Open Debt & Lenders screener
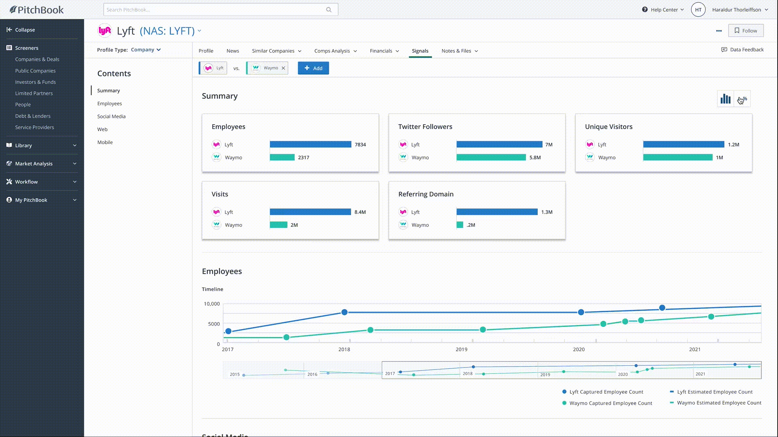778x437 pixels. click(x=33, y=116)
